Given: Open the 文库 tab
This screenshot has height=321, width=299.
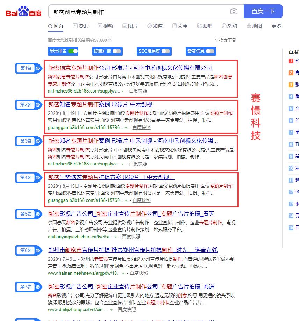Looking at the screenshot, I should click(180, 26).
